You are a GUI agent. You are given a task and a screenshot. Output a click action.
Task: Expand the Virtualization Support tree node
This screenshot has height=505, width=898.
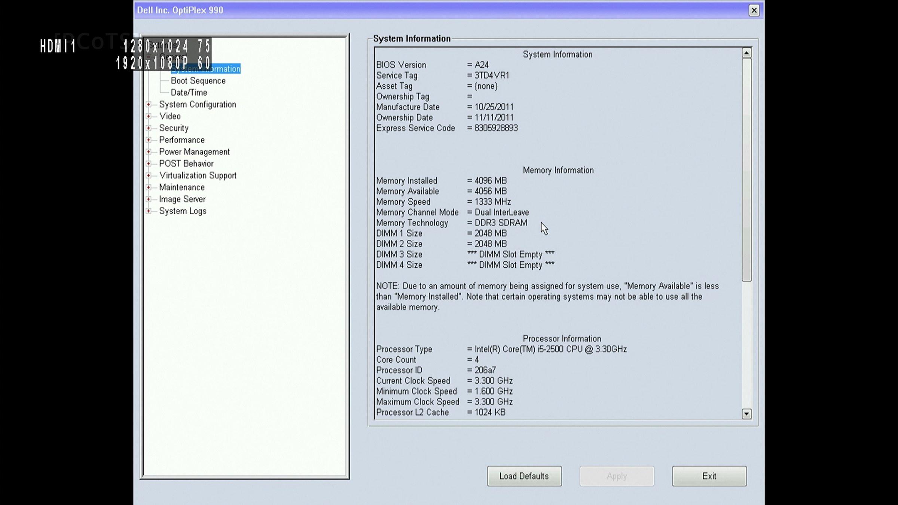pyautogui.click(x=149, y=175)
